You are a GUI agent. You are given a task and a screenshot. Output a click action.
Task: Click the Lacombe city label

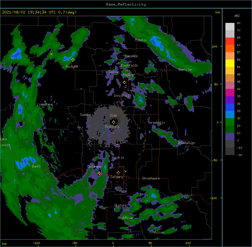click(x=132, y=56)
